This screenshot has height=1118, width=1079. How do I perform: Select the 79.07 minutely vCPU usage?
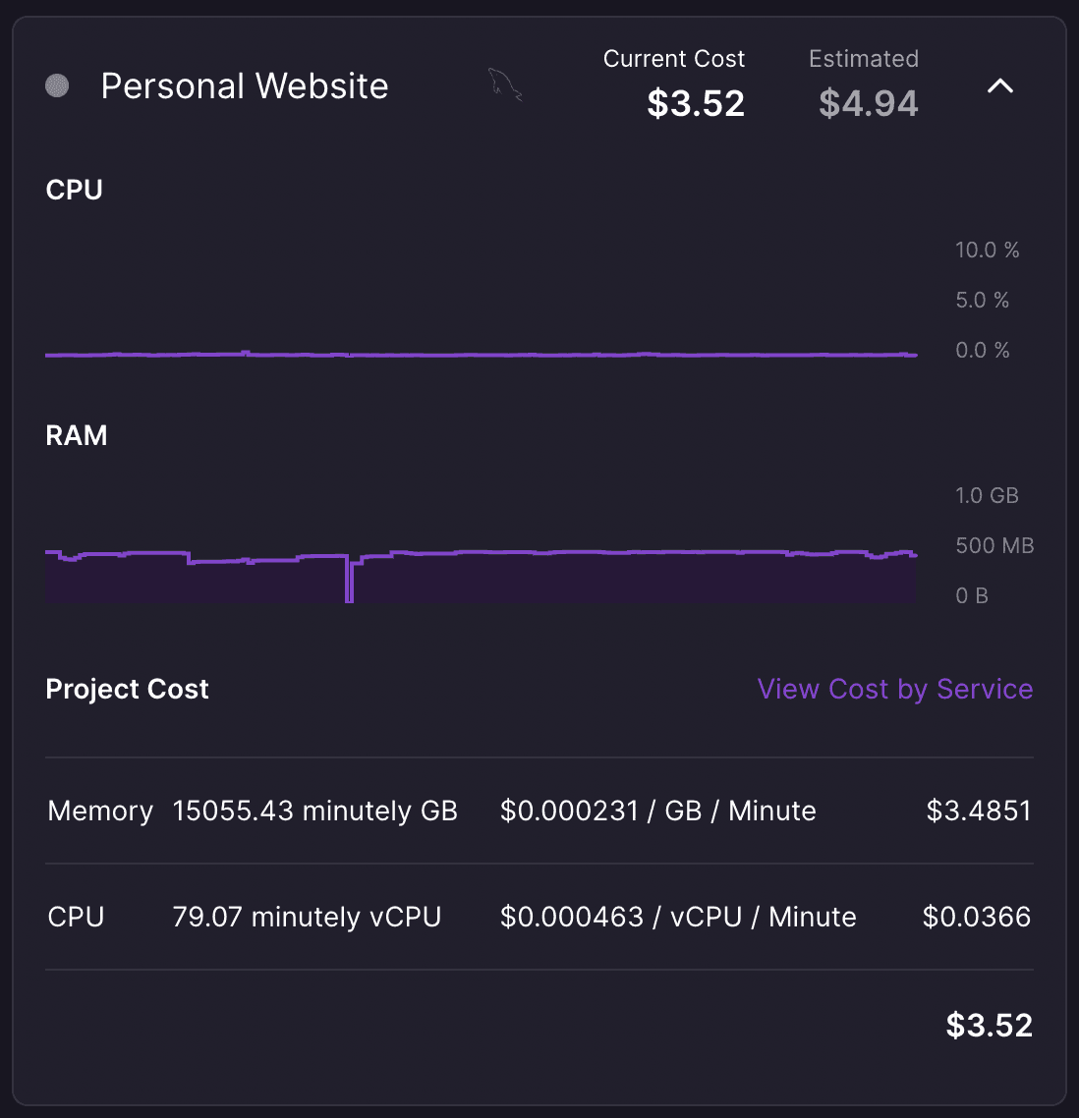(307, 917)
